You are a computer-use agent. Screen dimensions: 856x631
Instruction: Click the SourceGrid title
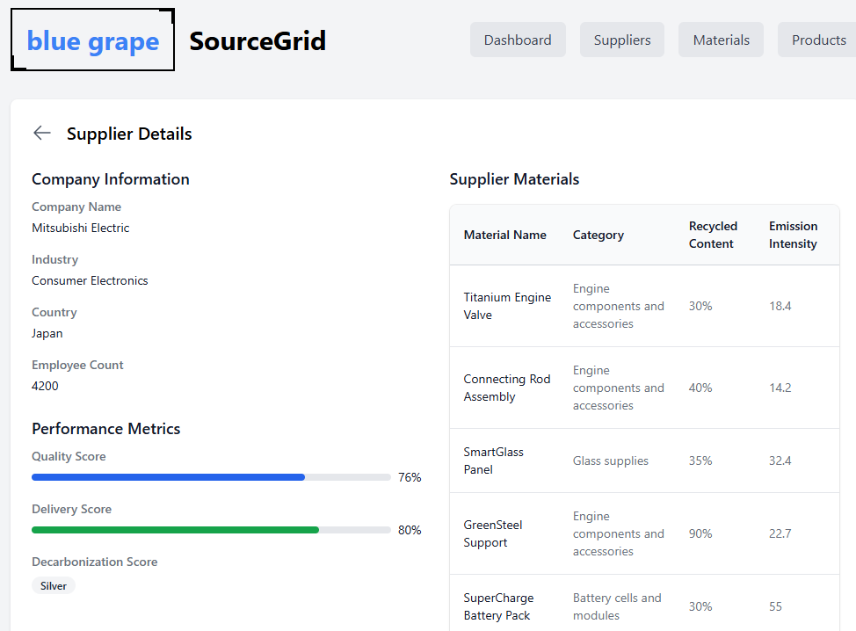[258, 41]
